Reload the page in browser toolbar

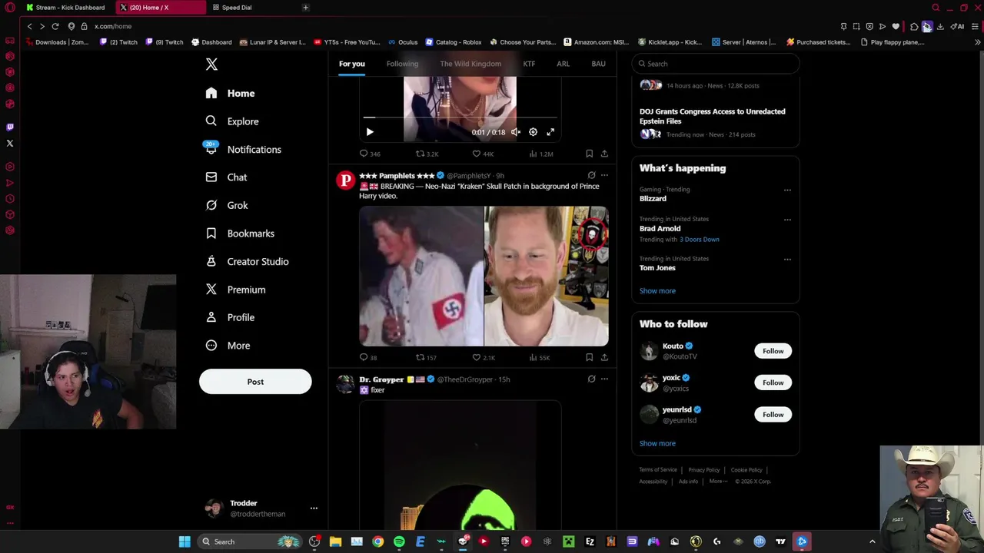[x=55, y=26]
